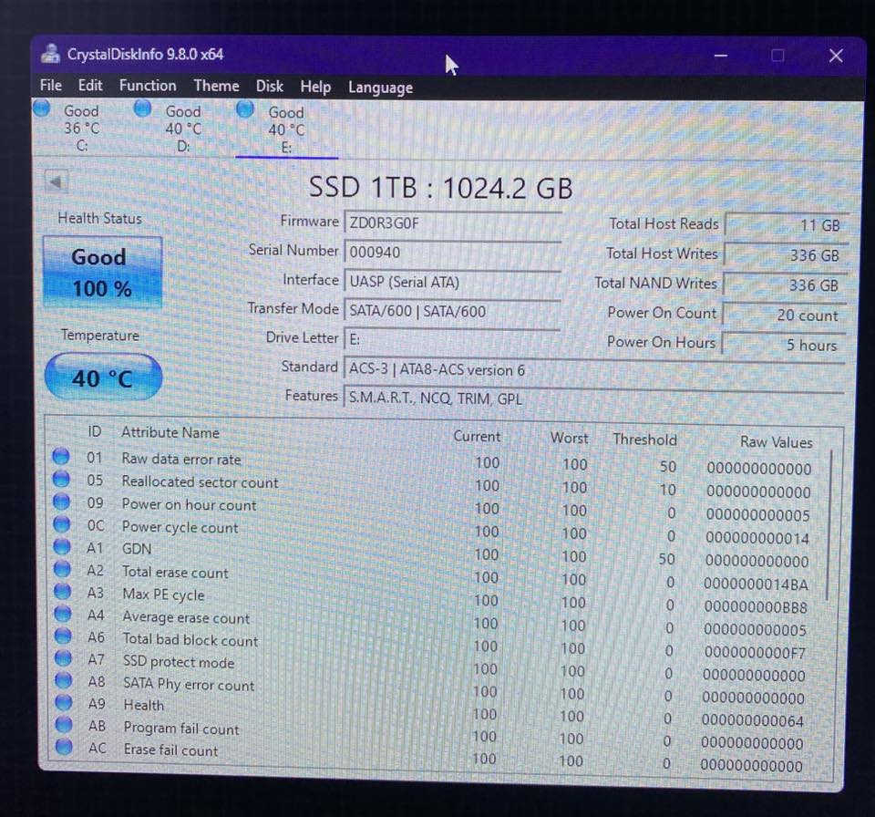875x817 pixels.
Task: Click the SMART attribute list scrollbar
Action: [x=829, y=529]
